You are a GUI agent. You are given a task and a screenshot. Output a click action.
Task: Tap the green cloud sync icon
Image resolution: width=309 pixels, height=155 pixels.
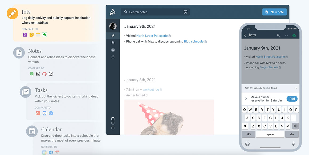click(294, 35)
